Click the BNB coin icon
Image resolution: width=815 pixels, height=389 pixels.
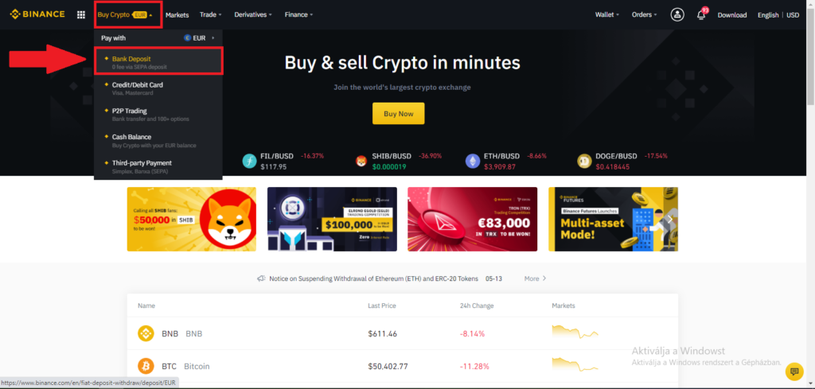[146, 333]
